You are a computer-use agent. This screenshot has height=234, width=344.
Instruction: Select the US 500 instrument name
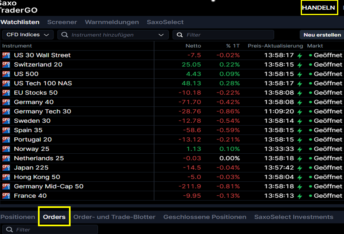tap(26, 74)
